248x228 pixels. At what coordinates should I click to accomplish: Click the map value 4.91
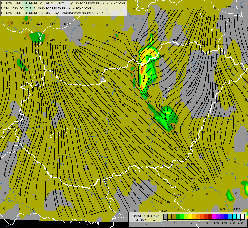point(178,179)
